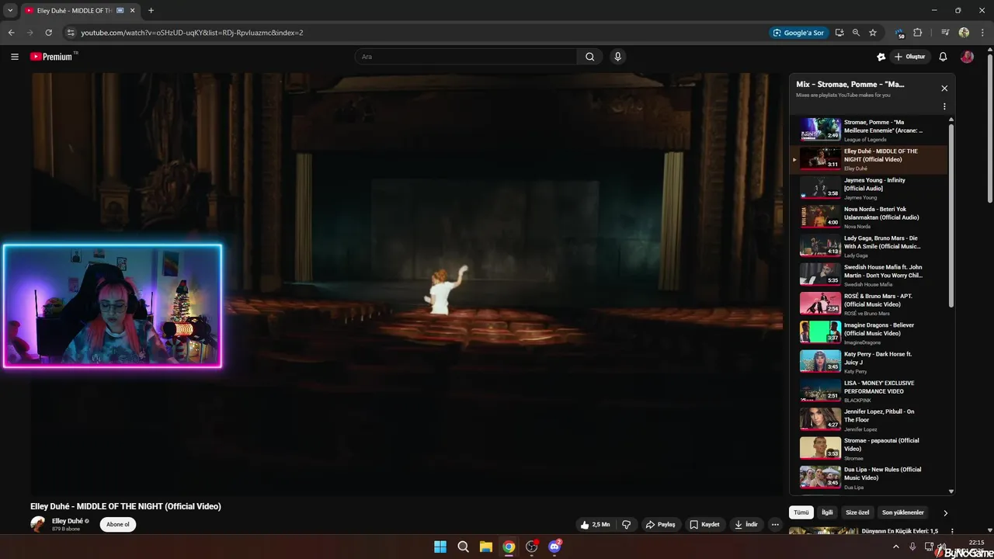The width and height of the screenshot is (994, 559).
Task: Subscribe with the Abone ol button
Action: pyautogui.click(x=118, y=525)
